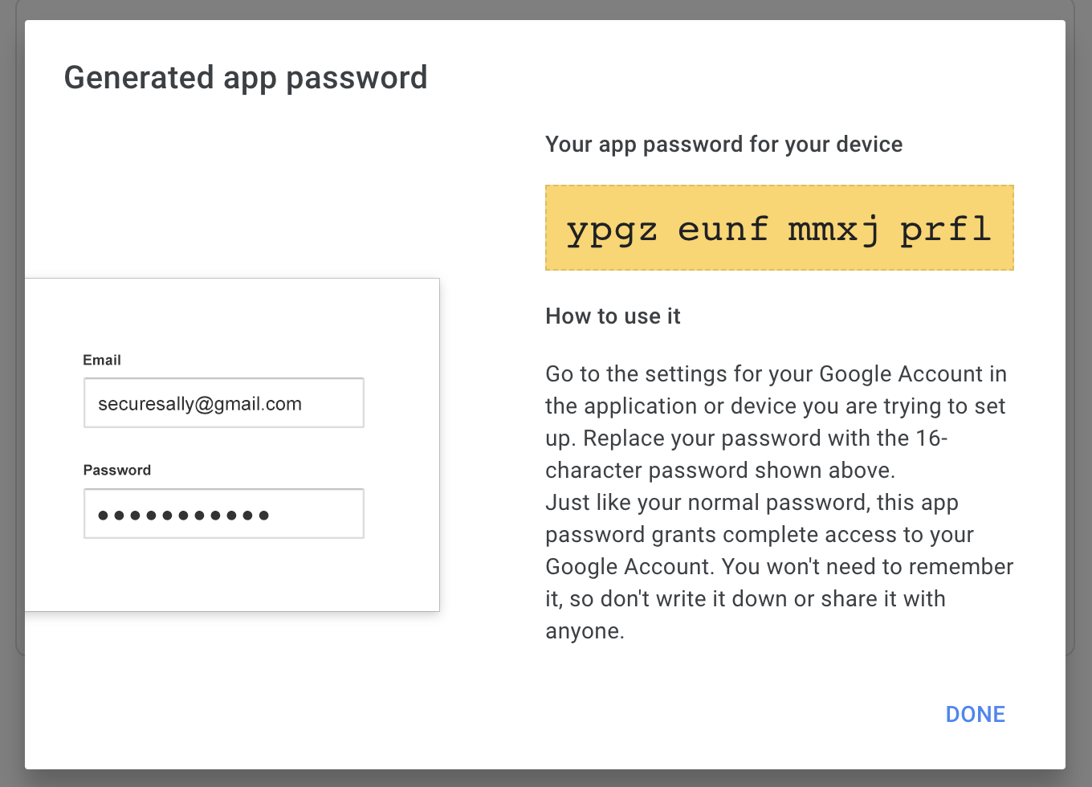Select the 'prfl' group of the app password

point(945,230)
